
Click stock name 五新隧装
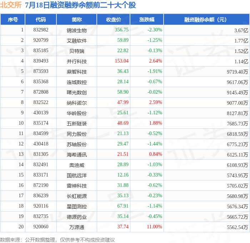click(x=77, y=124)
